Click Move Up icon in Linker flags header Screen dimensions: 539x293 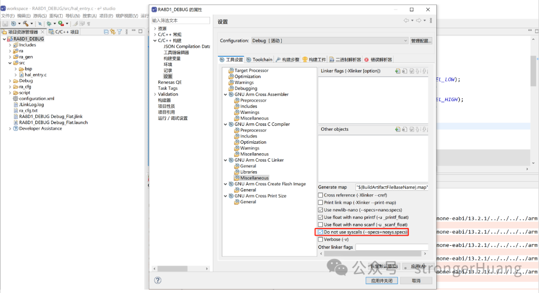[x=418, y=71]
